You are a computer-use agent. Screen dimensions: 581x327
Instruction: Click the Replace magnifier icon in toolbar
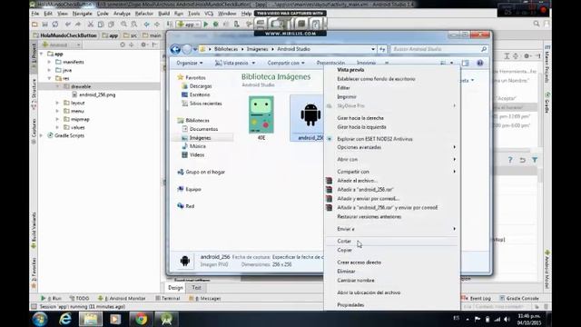pyautogui.click(x=133, y=25)
